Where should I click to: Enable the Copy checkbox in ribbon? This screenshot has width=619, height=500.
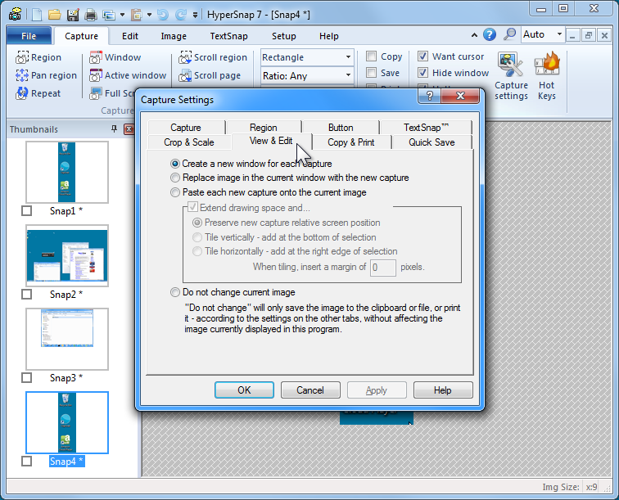point(372,57)
